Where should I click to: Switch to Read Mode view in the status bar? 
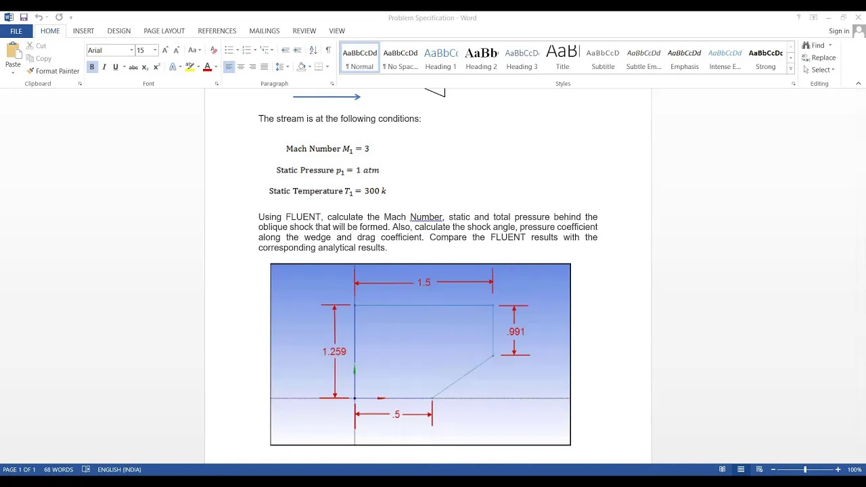click(x=723, y=469)
